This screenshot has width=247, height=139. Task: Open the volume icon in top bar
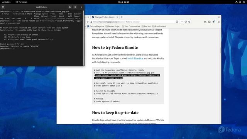coord(240,2)
